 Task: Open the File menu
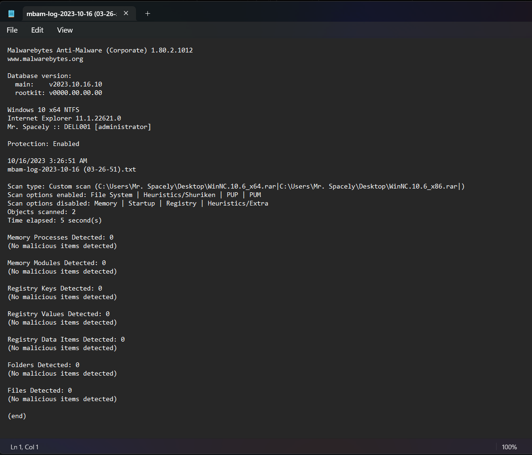[12, 30]
